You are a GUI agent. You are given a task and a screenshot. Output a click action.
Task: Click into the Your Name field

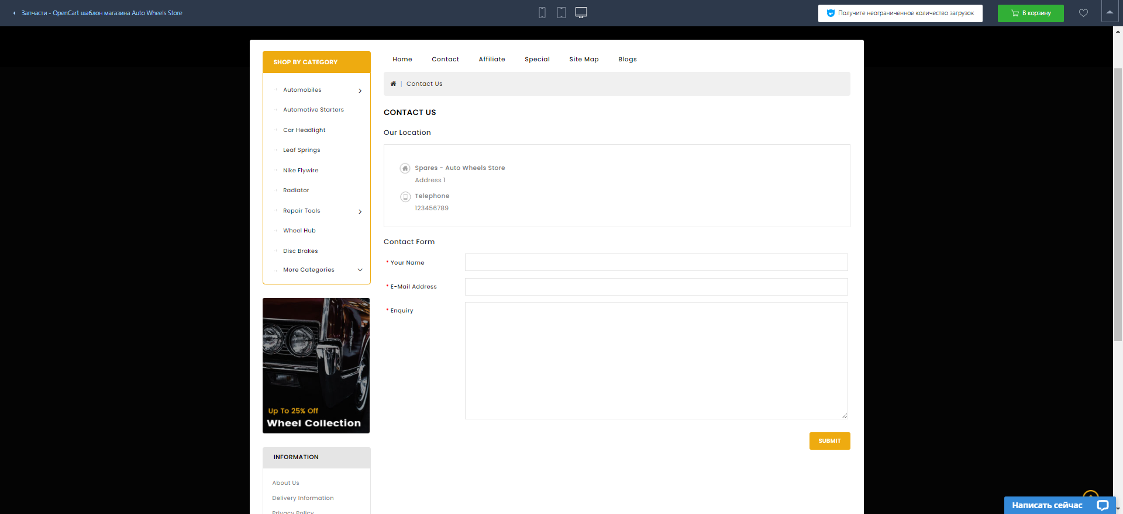pyautogui.click(x=656, y=262)
